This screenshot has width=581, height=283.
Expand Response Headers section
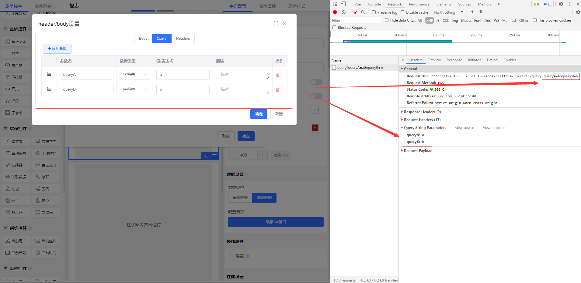click(x=422, y=112)
